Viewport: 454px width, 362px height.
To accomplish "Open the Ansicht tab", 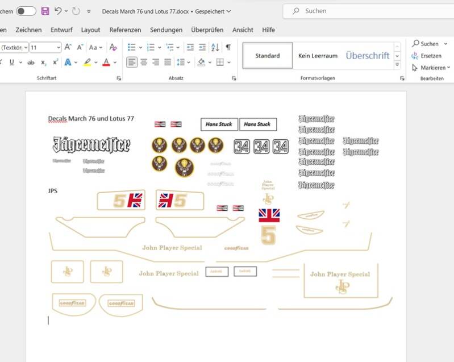I will tap(243, 30).
